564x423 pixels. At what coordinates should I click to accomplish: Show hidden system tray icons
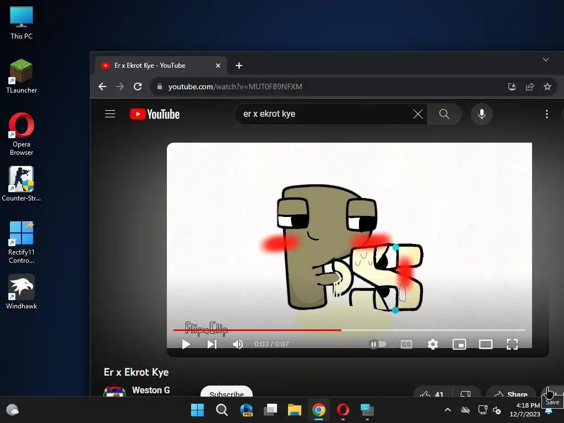pyautogui.click(x=447, y=410)
